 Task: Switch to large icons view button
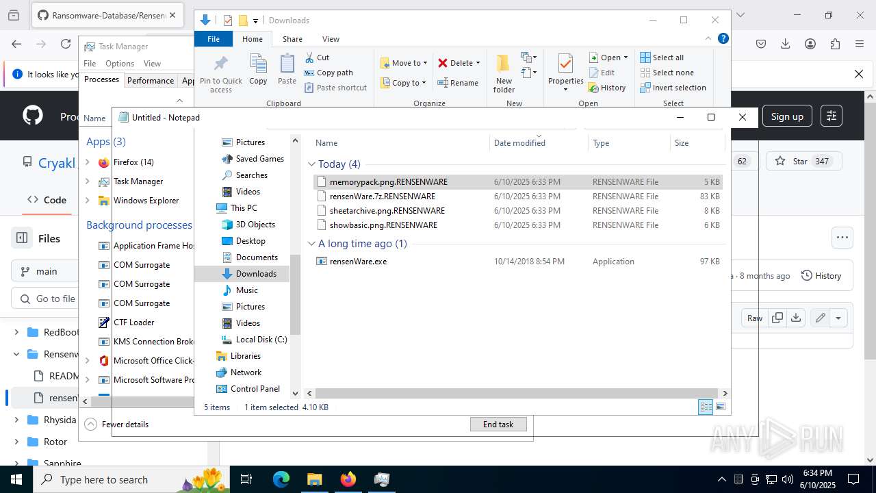click(x=721, y=407)
